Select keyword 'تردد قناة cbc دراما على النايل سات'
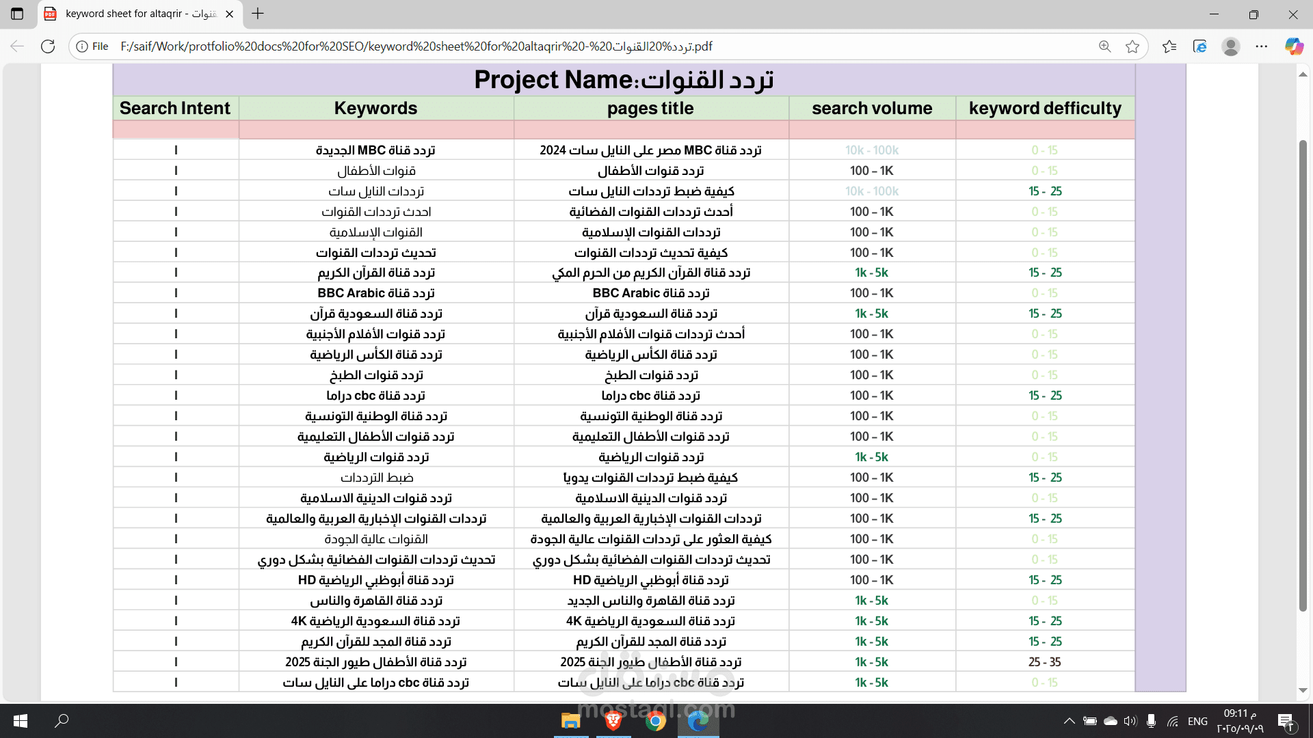 [x=375, y=683]
